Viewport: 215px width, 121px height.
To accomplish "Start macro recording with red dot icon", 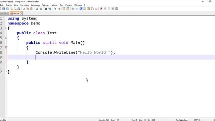I will (101, 9).
